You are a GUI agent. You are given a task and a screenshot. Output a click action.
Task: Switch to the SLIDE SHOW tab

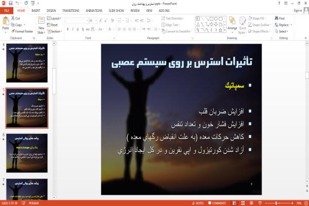pos(116,11)
